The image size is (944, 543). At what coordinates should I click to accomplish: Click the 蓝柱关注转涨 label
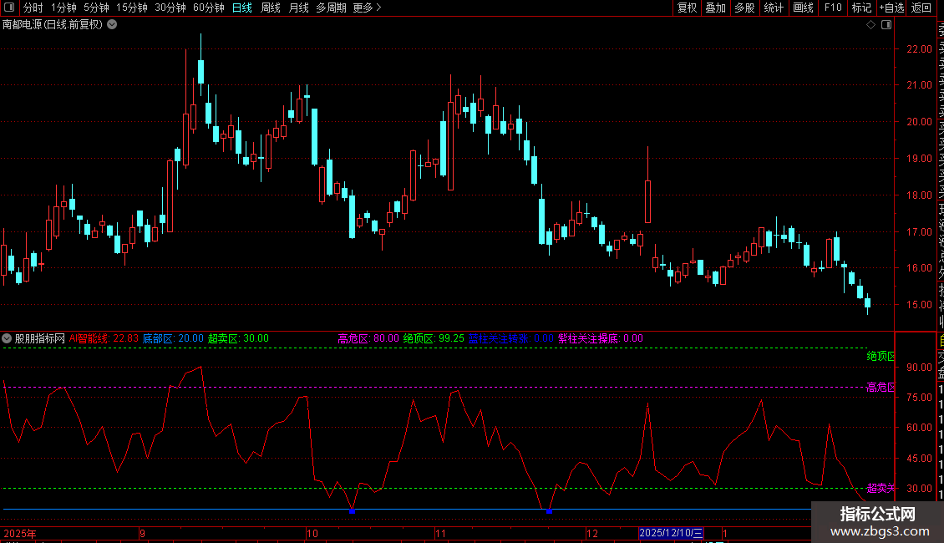(x=511, y=338)
